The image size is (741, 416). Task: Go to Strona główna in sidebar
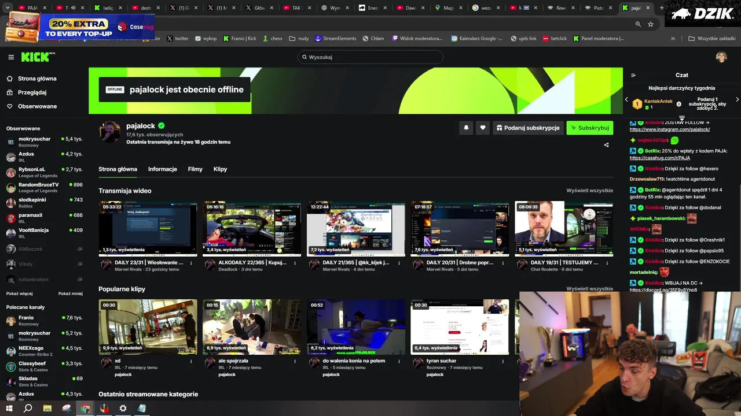coord(32,79)
